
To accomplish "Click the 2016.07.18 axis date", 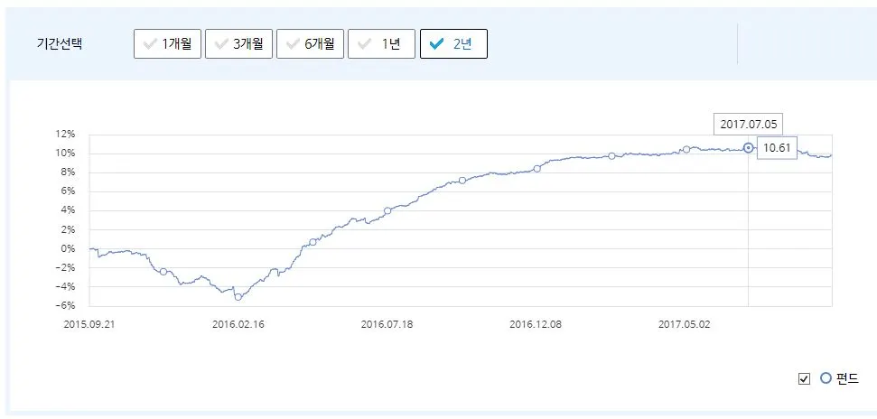I will click(387, 324).
